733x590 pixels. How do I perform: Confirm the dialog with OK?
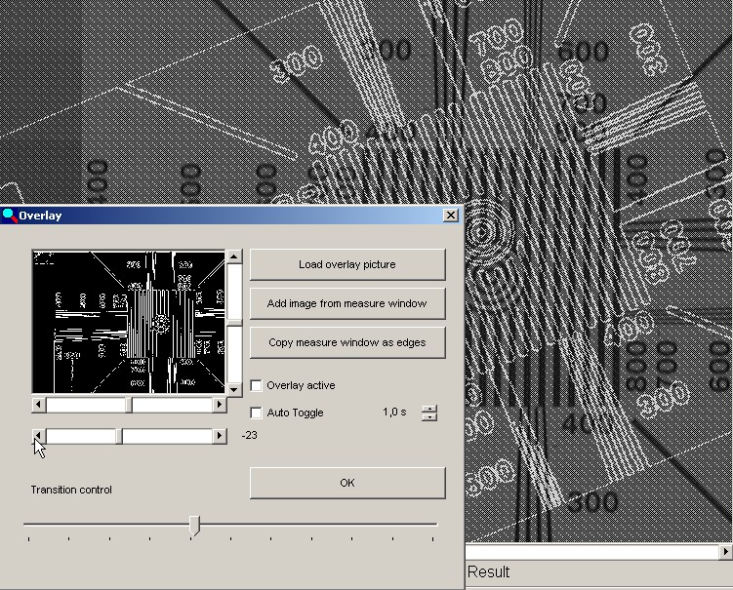[347, 483]
